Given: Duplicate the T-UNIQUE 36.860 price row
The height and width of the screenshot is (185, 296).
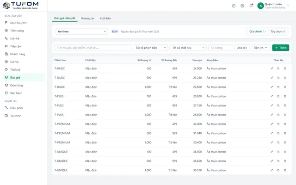Looking at the screenshot, I should pyautogui.click(x=278, y=161).
